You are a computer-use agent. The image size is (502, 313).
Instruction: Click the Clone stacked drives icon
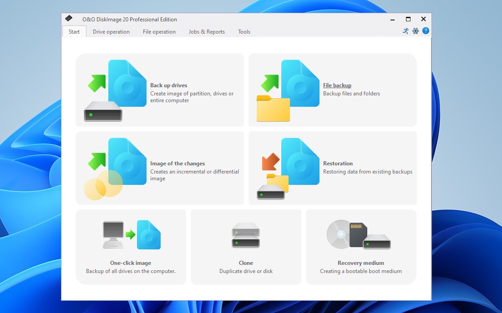coord(246,235)
